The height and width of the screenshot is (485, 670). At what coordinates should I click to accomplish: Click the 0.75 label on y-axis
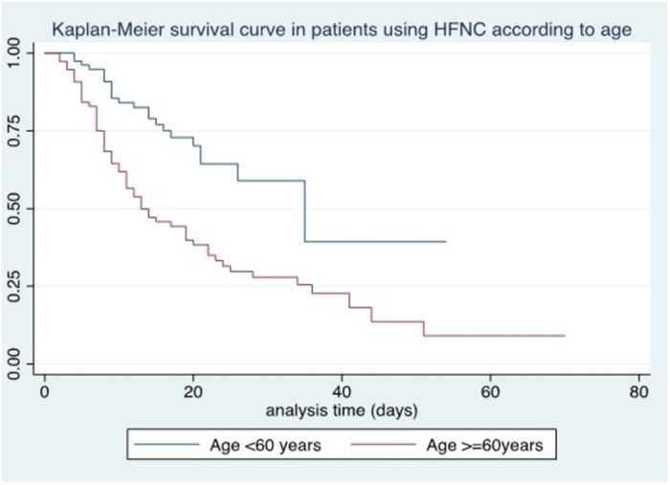[13, 131]
